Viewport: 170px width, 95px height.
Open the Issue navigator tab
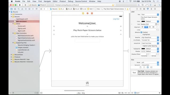22,9
